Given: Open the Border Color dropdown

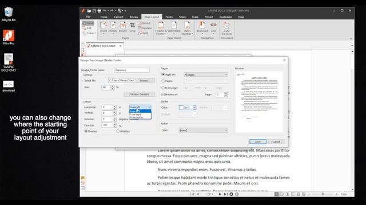Looking at the screenshot, I should 188,108.
